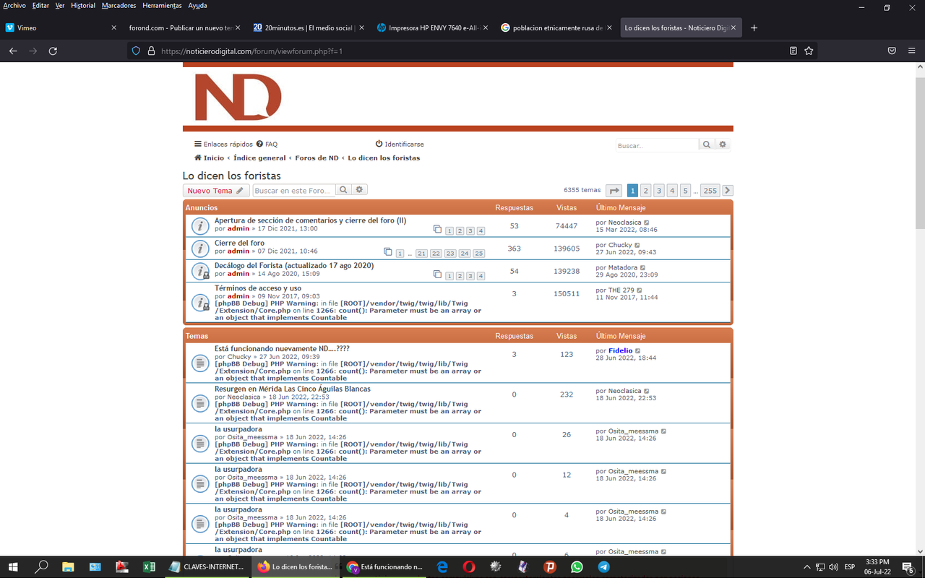Switch to the Vimeo tab
The width and height of the screenshot is (925, 578).
coord(61,28)
